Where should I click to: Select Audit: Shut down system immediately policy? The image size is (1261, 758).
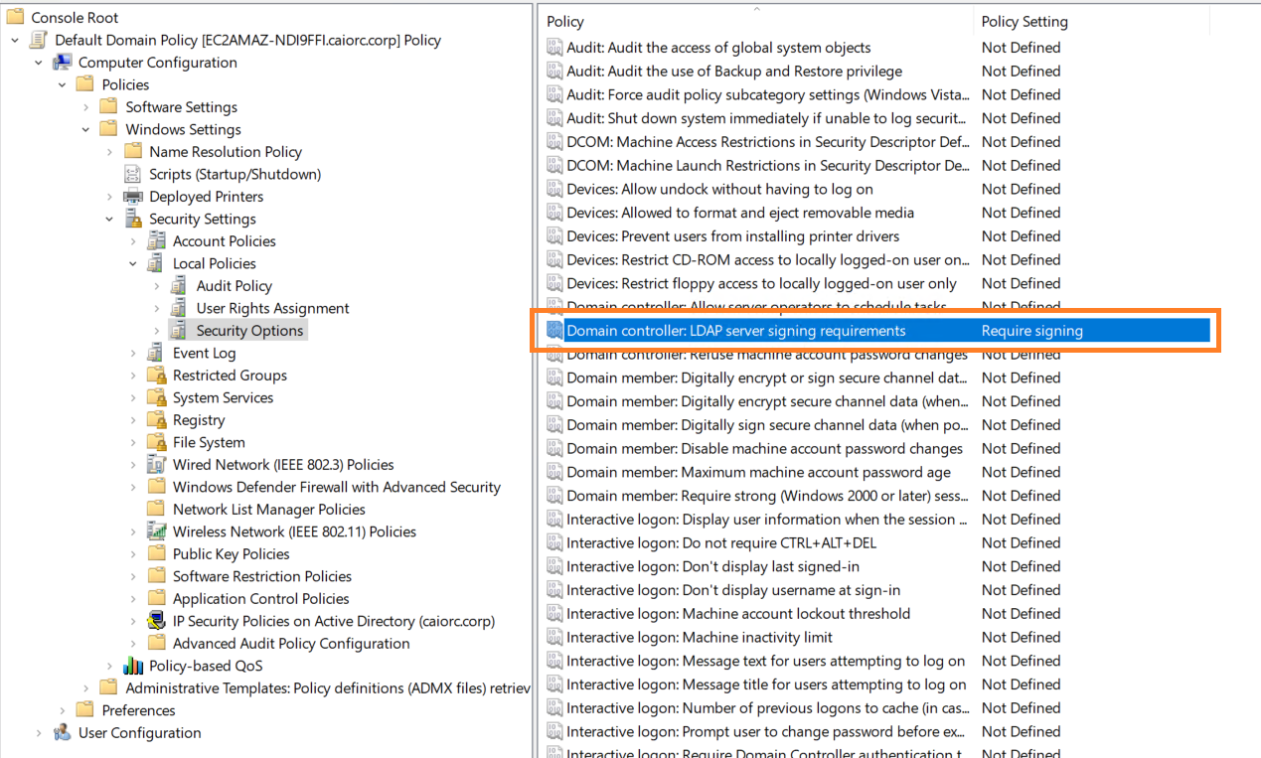coord(768,118)
